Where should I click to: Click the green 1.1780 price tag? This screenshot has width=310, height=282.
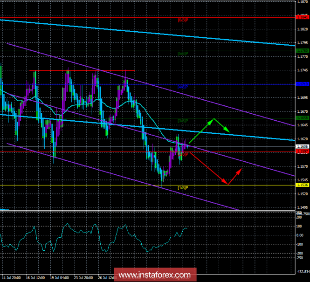[302, 50]
